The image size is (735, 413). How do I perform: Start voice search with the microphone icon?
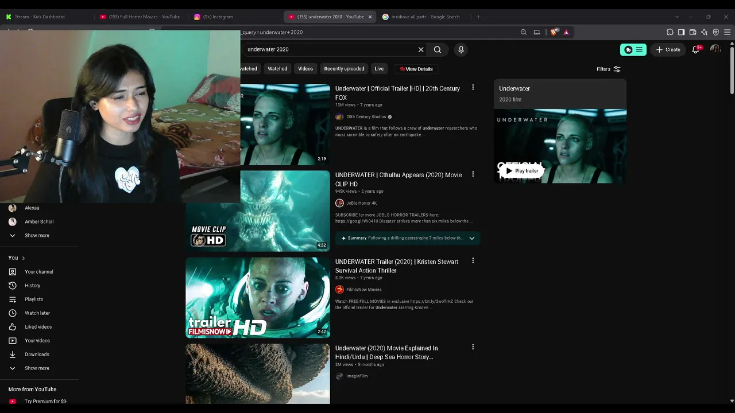coord(461,50)
